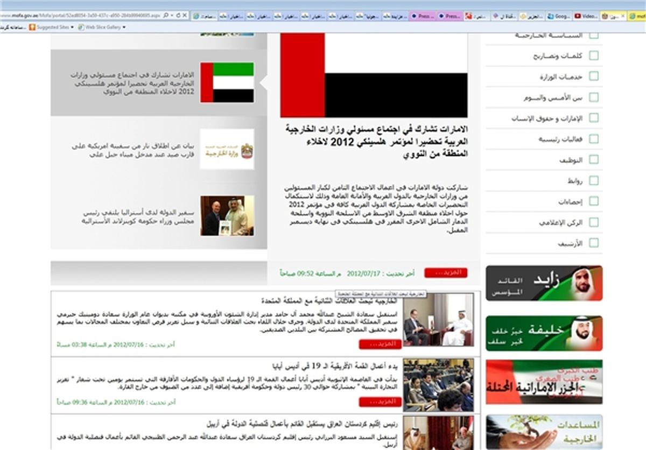
Task: Expand the Suggested Sites dropdown arrow
Action: tap(72, 27)
